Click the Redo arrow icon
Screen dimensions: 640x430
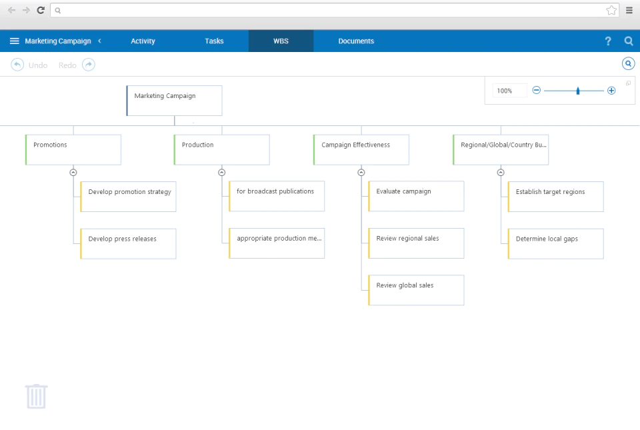pos(89,65)
